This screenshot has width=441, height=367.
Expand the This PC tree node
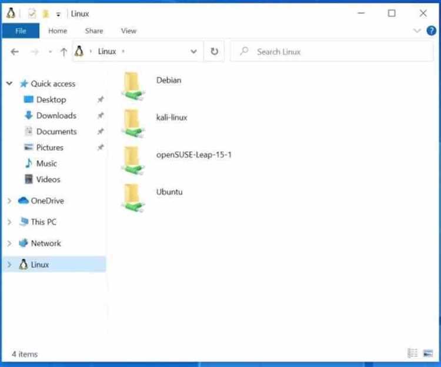(x=9, y=222)
